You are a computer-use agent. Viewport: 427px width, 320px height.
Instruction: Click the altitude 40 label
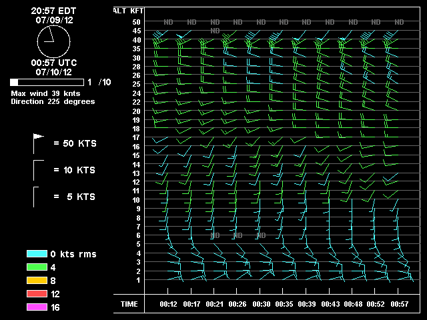[136, 40]
